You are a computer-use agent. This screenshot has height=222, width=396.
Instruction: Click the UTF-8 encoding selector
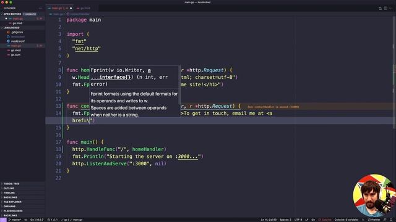(x=298, y=220)
